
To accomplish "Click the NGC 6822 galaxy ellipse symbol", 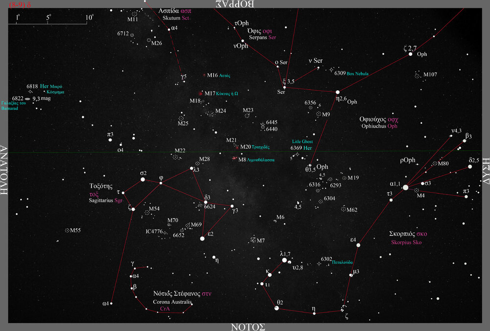I will click(x=27, y=99).
